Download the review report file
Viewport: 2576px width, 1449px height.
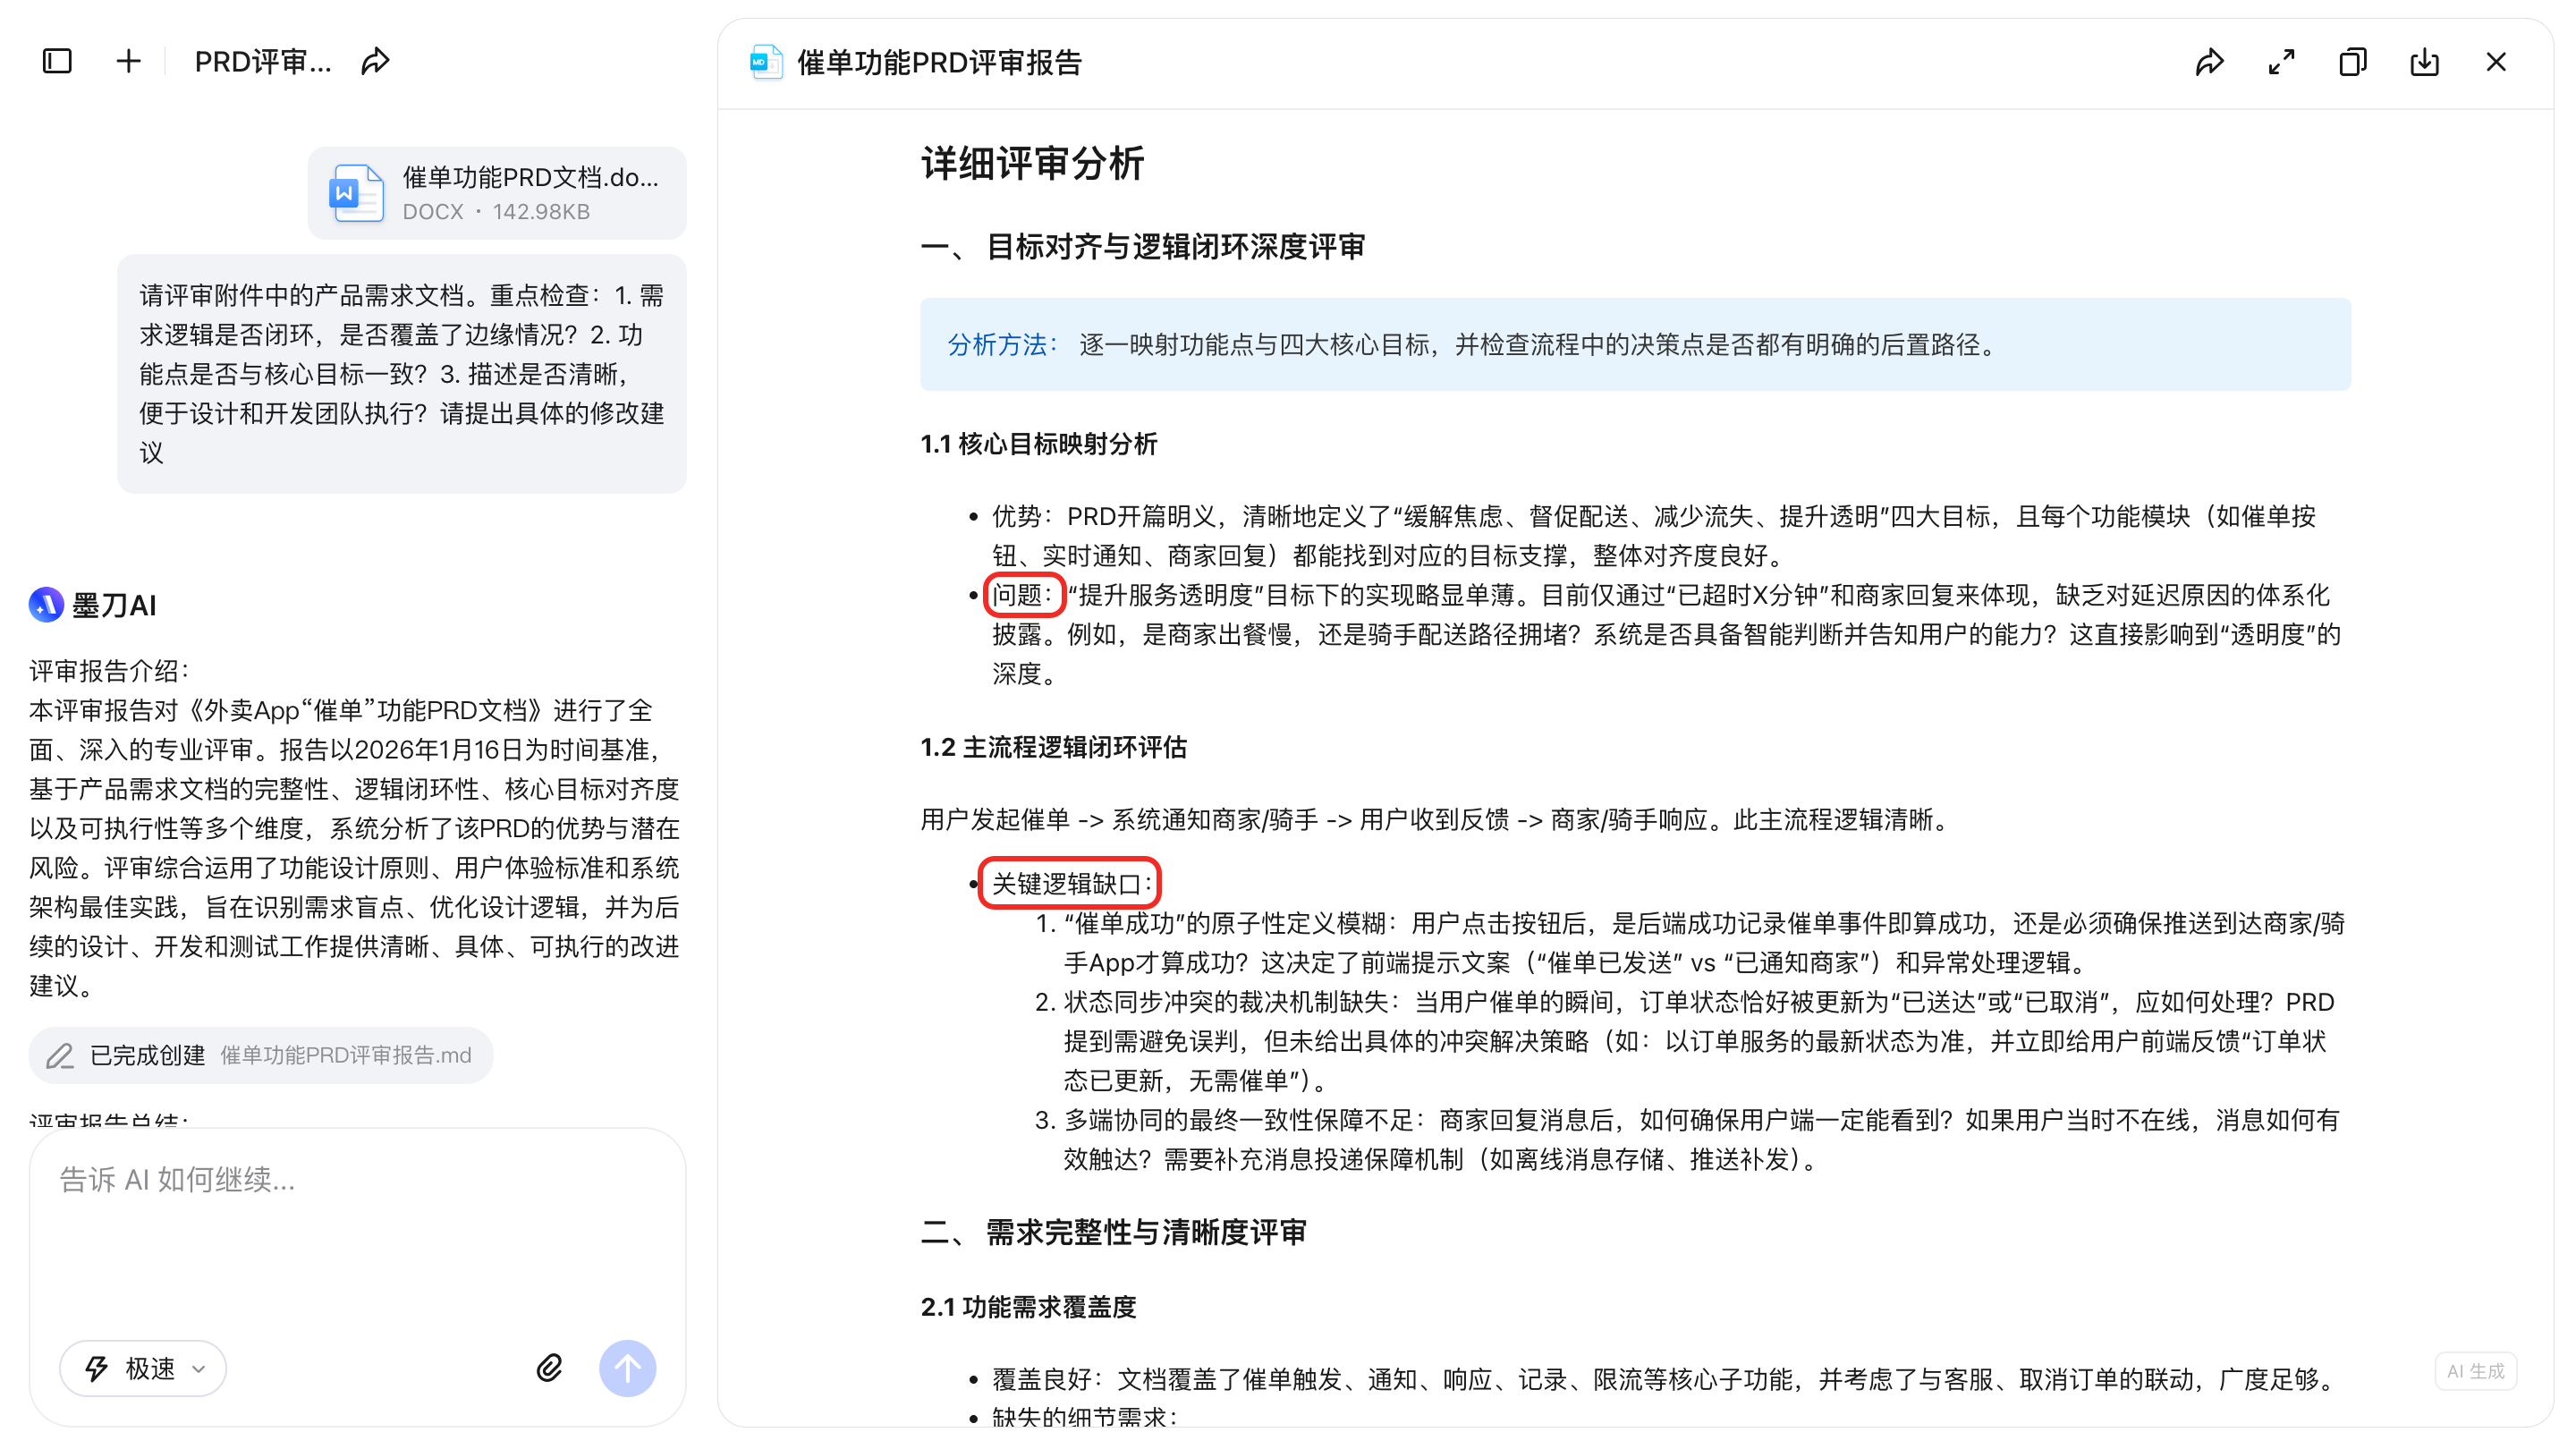[2424, 63]
